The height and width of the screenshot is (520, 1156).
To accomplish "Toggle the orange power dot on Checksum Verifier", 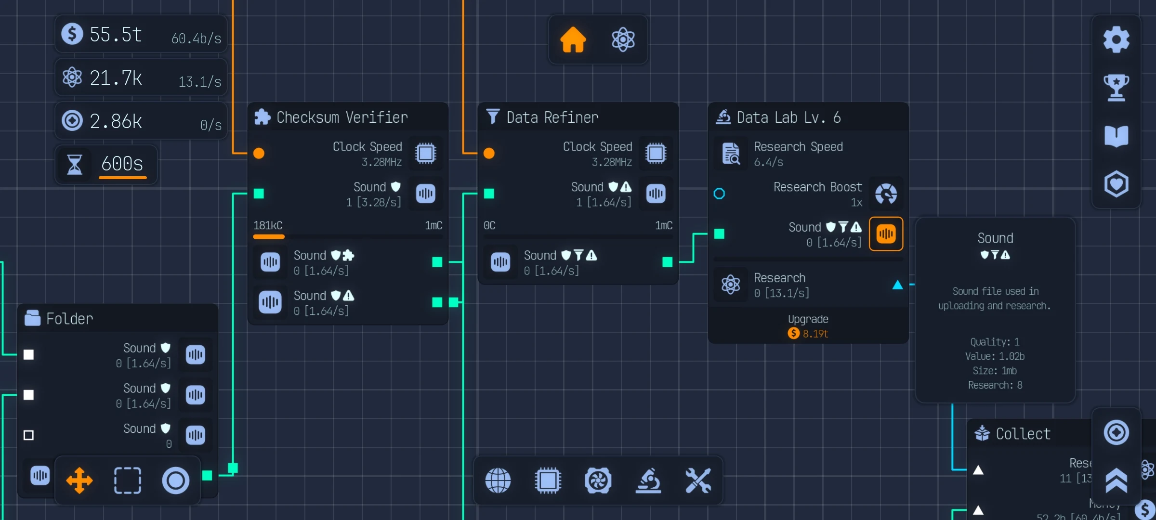I will tap(259, 154).
